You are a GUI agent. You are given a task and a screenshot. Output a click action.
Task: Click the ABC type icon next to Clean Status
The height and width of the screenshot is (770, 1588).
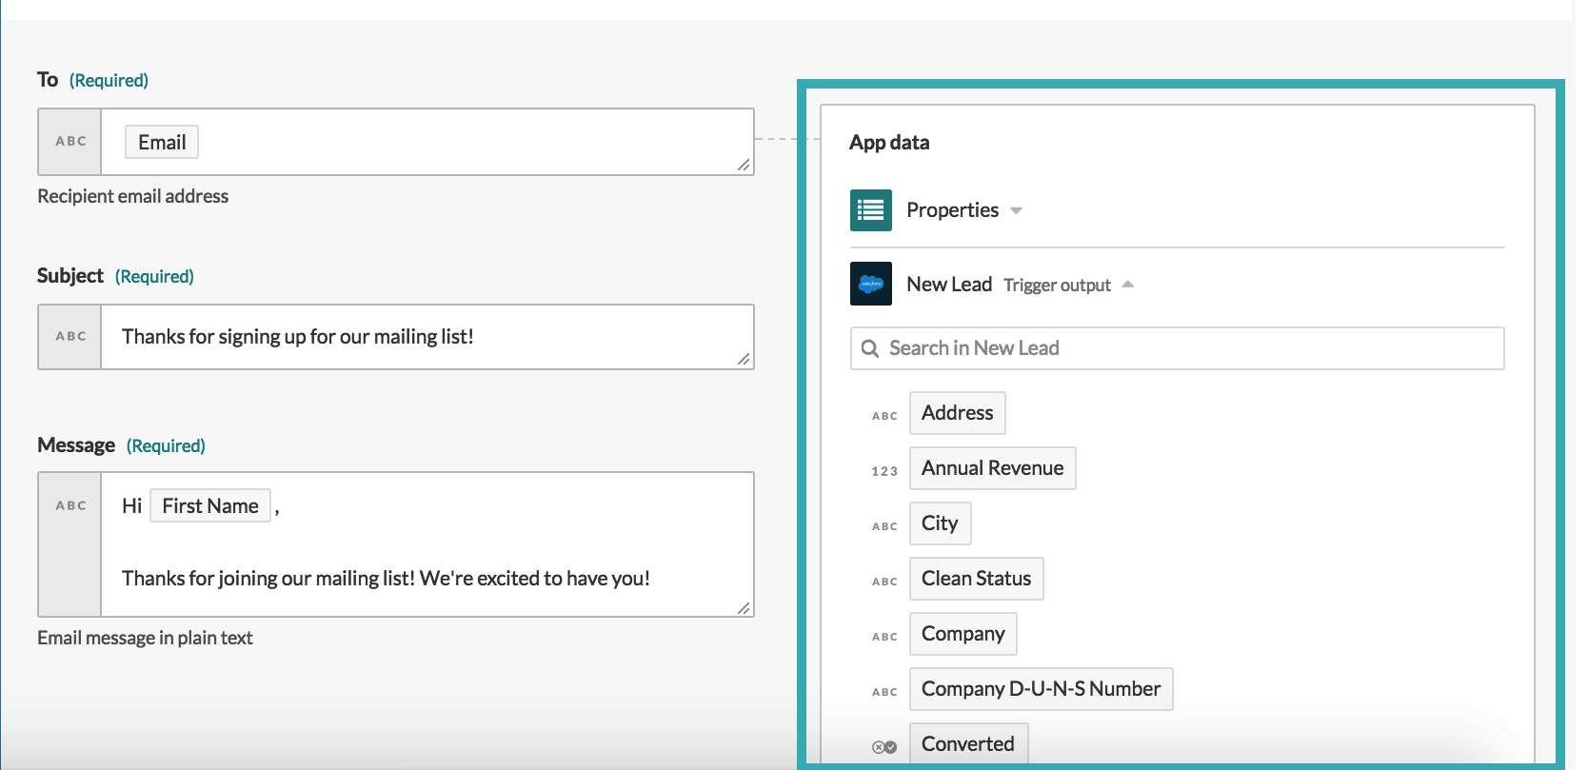[x=884, y=582]
